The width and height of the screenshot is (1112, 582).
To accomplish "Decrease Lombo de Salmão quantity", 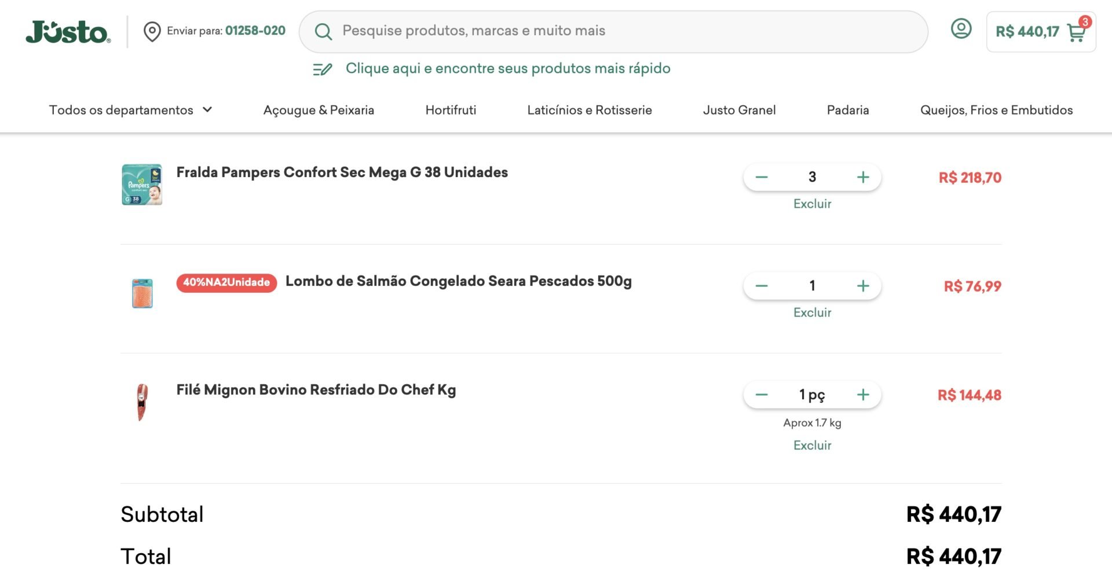I will 762,286.
